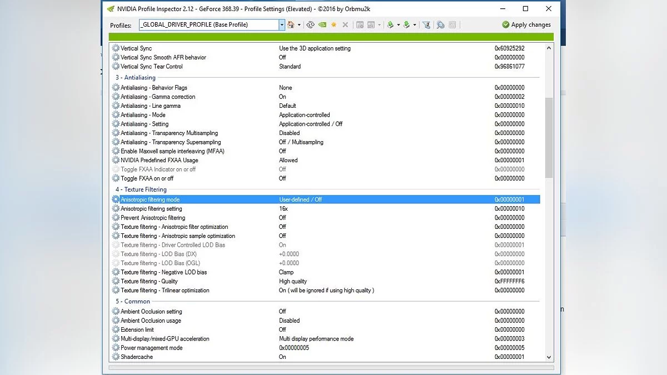Click gear icon beside Power management mode
The image size is (667, 375).
pos(116,348)
